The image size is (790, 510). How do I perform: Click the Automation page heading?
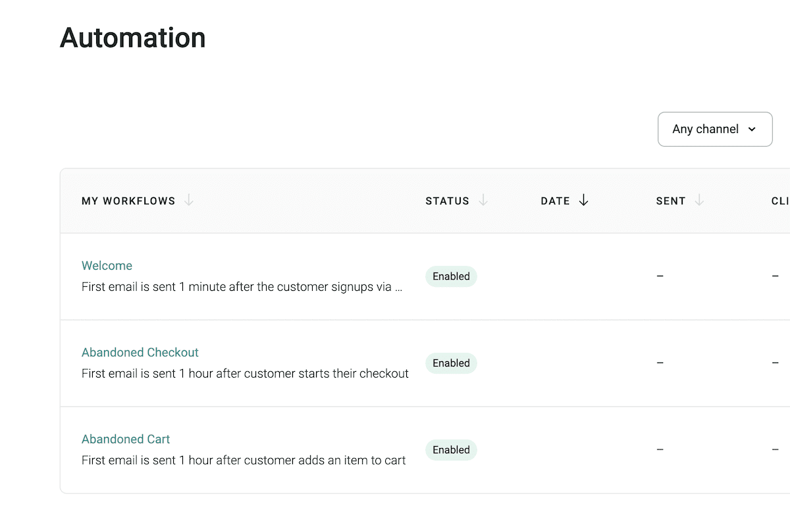(133, 38)
